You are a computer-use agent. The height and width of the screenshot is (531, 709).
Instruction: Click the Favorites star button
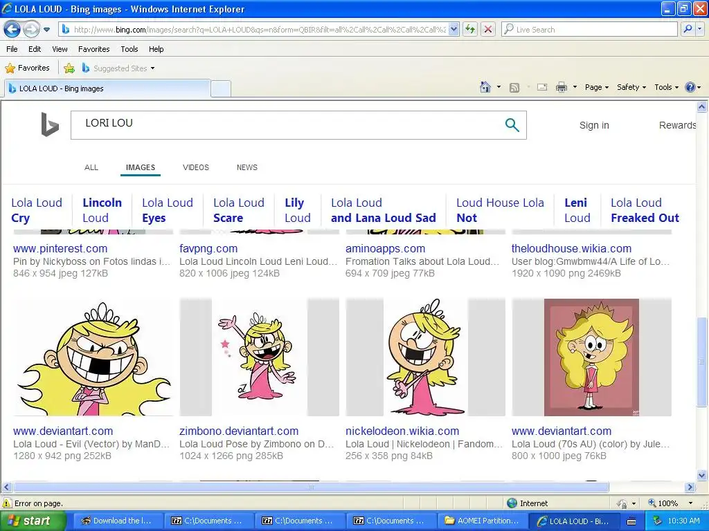27,68
